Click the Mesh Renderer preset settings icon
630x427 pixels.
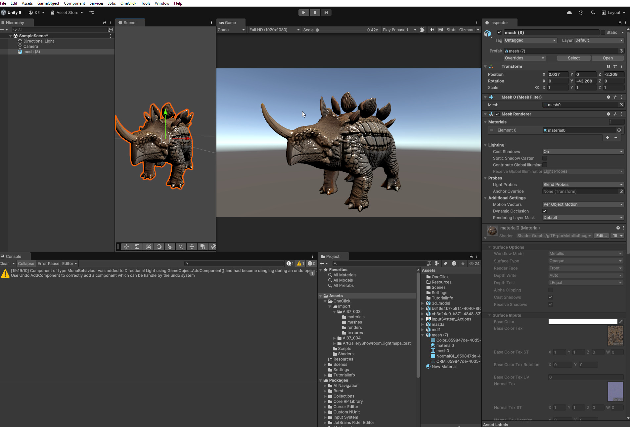click(615, 114)
